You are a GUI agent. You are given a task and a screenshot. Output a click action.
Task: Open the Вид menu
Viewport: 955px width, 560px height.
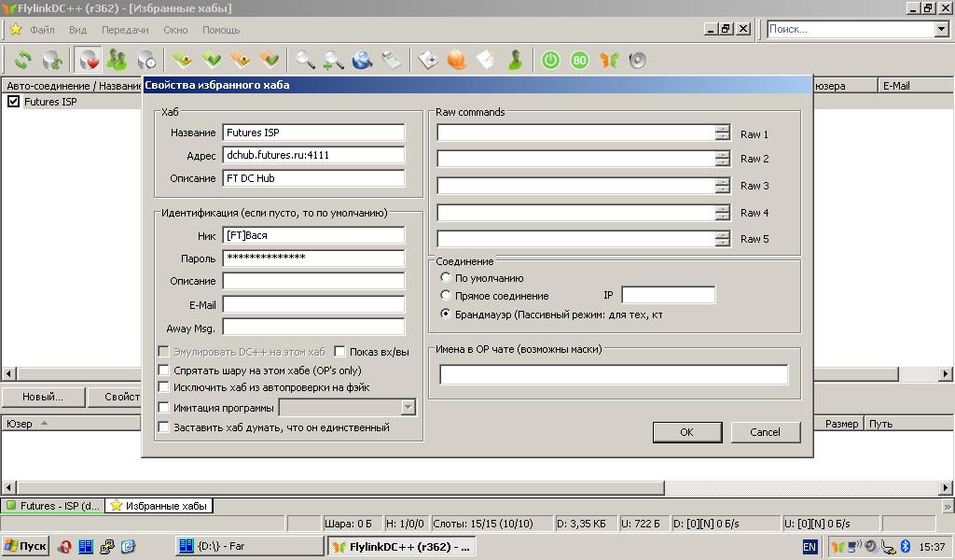pos(78,30)
